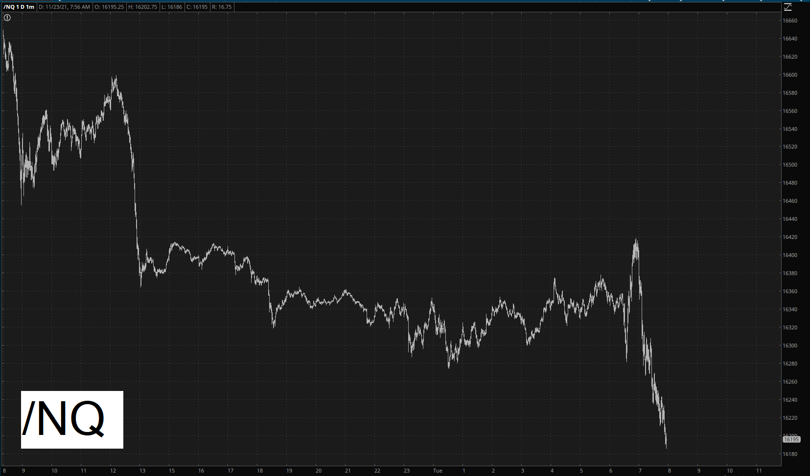The height and width of the screenshot is (476, 810).
Task: Click the 16660 level on price axis
Action: click(790, 21)
